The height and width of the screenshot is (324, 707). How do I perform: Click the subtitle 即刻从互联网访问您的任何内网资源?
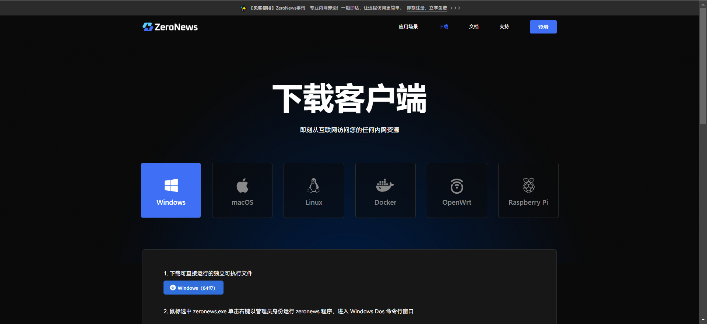pyautogui.click(x=349, y=130)
